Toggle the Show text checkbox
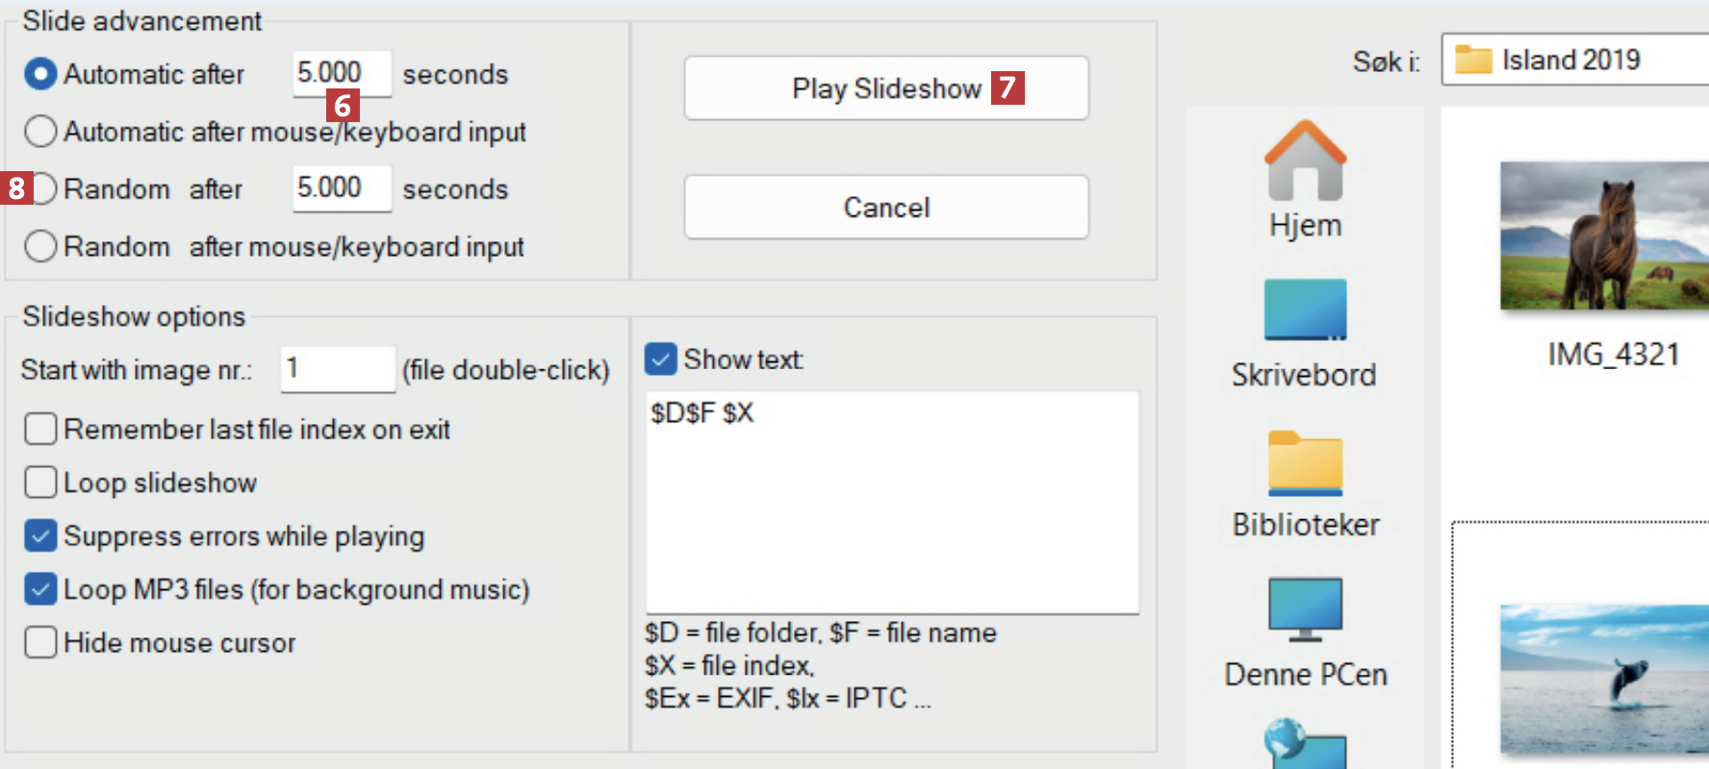This screenshot has height=769, width=1709. coord(660,360)
